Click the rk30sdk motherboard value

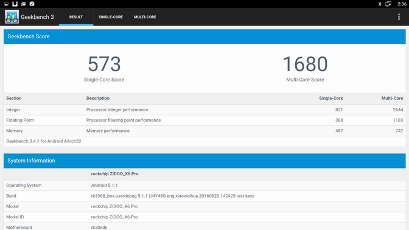pos(99,228)
